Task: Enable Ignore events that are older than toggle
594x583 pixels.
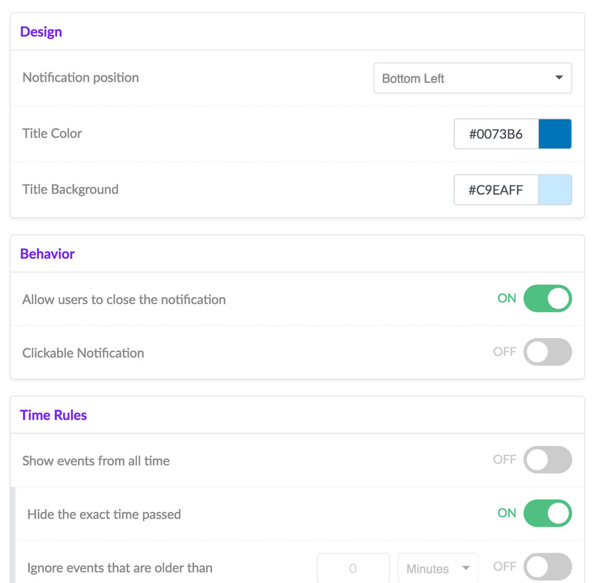Action: coord(547,566)
